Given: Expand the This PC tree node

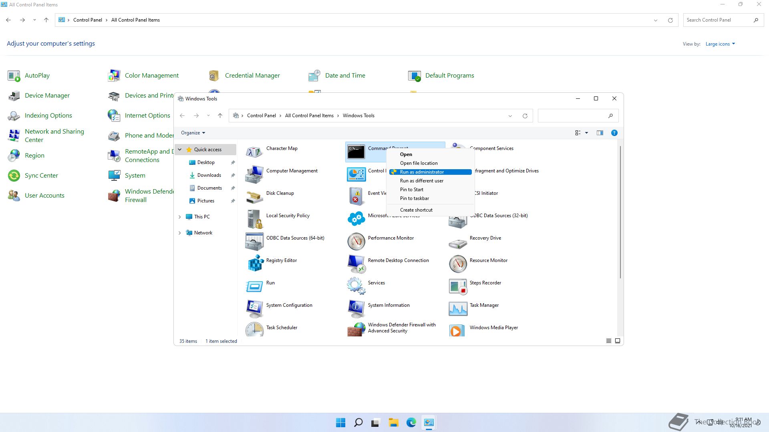Looking at the screenshot, I should tap(179, 217).
